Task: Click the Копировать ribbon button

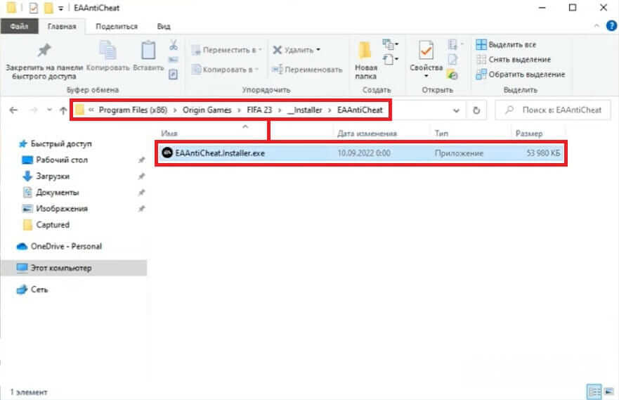Action: (x=107, y=56)
